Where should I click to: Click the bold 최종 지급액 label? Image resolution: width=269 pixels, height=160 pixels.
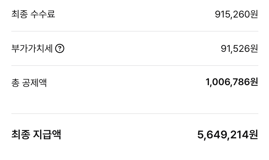pyautogui.click(x=36, y=134)
